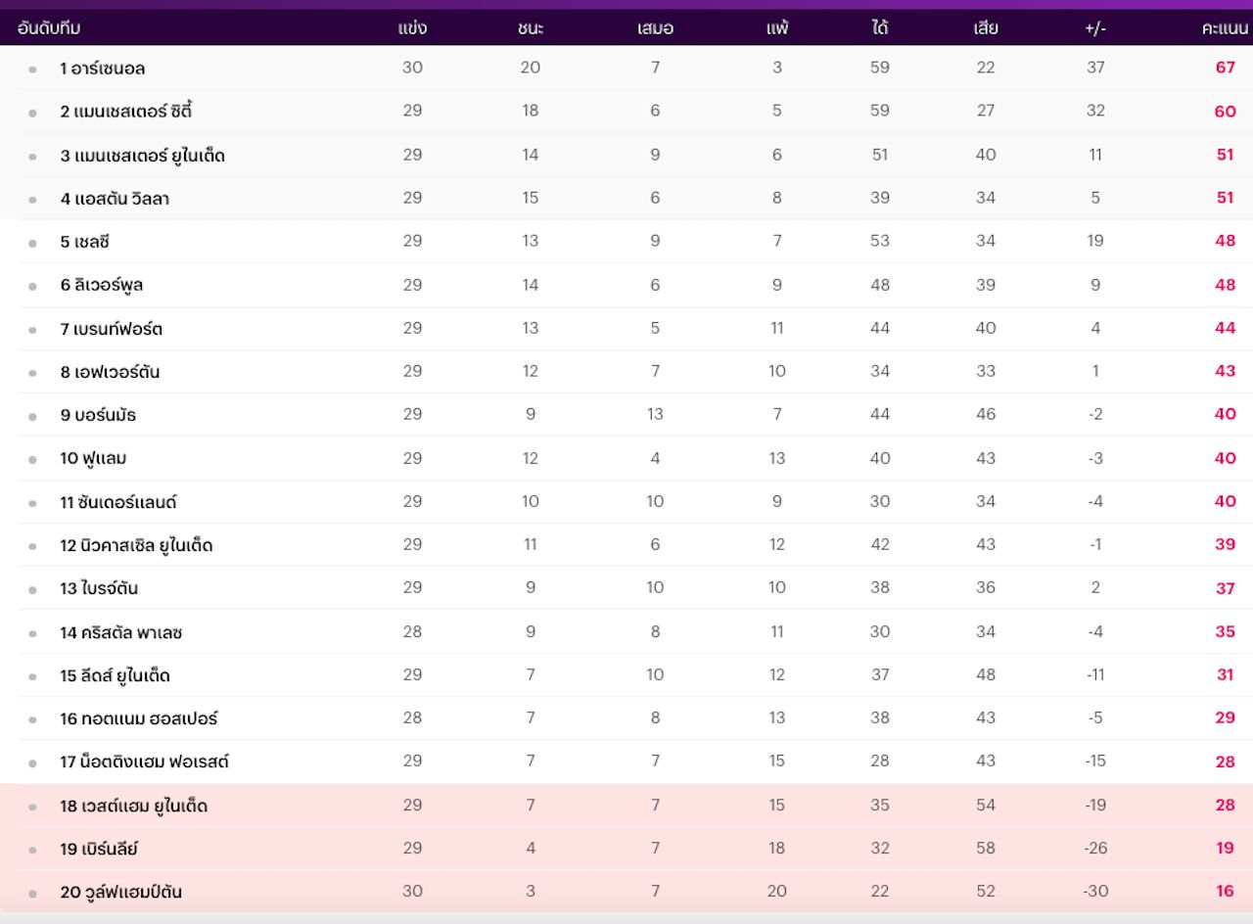Click the dot next to ไบรจ์ตัน
Viewport: 1253px width, 924px height.
click(x=32, y=589)
